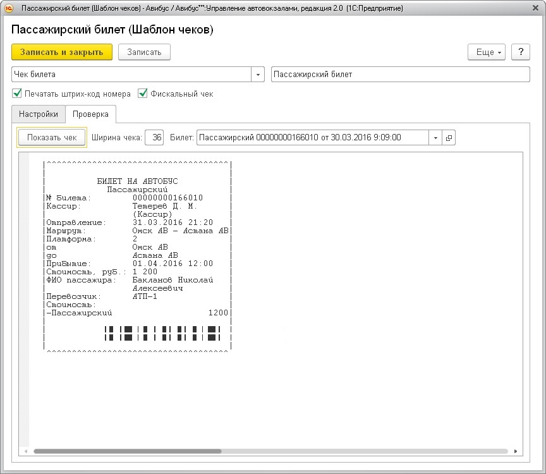The height and width of the screenshot is (474, 546).
Task: Switch to the 'Настройки' tab
Action: point(38,114)
